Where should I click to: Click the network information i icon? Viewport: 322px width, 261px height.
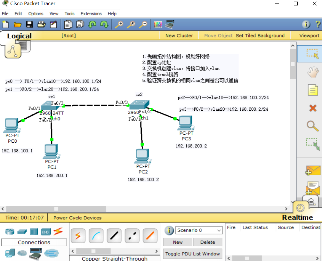(x=306, y=24)
